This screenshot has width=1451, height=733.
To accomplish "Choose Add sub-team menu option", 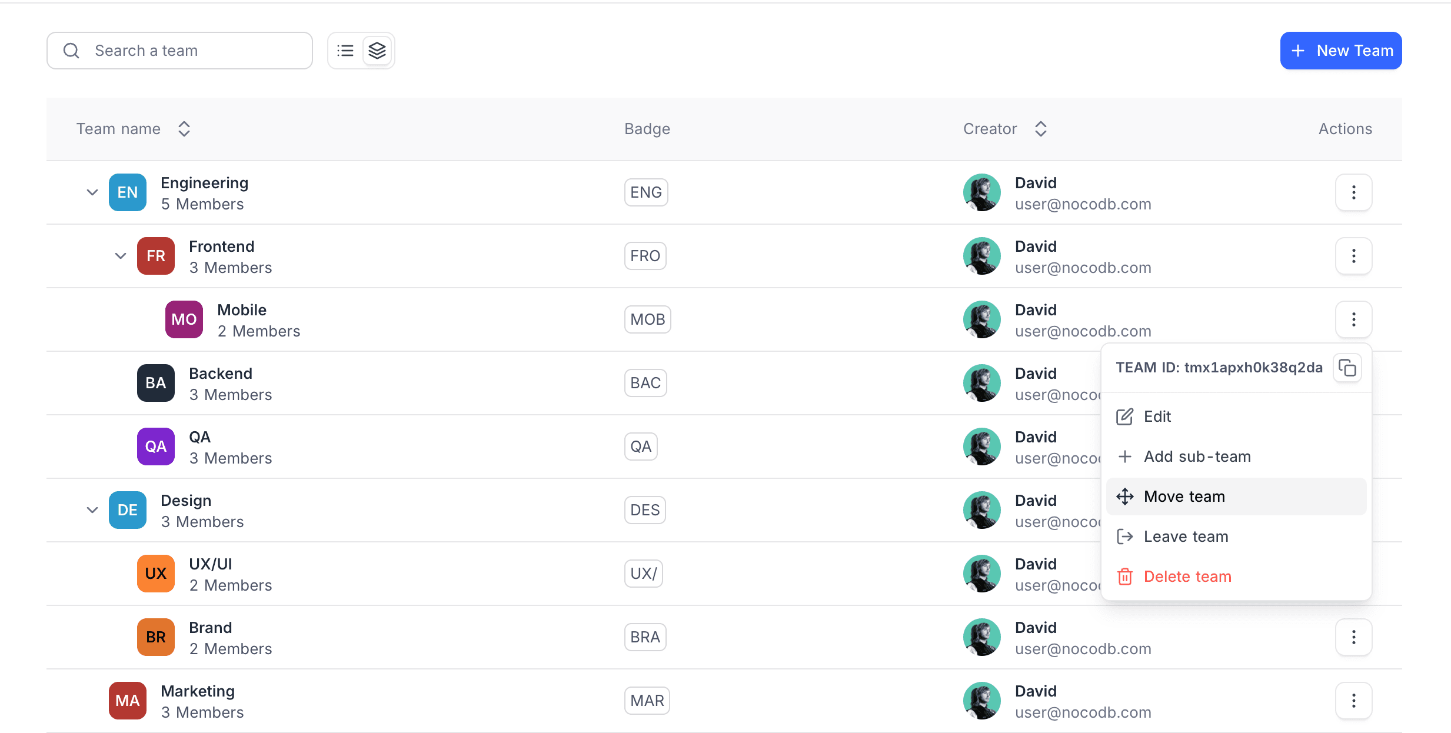I will coord(1197,457).
